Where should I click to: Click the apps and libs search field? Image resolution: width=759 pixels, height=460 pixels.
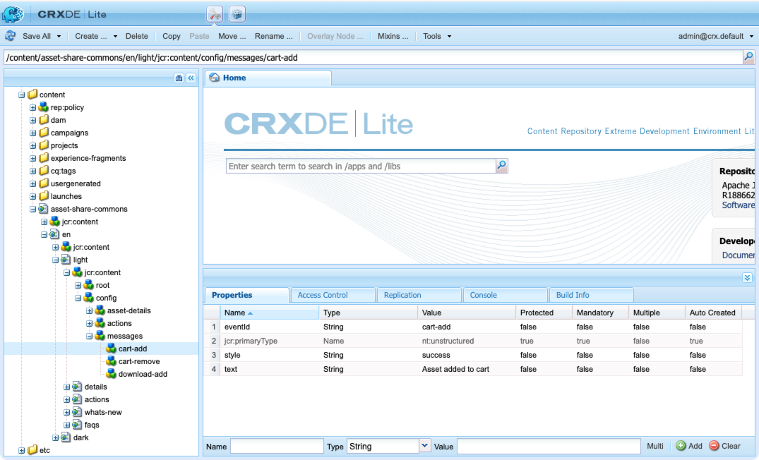(x=361, y=166)
